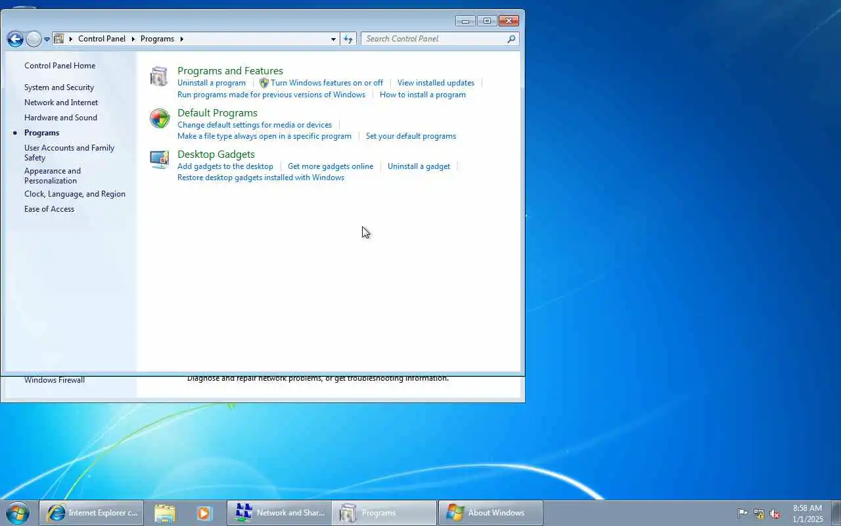This screenshot has width=841, height=526.
Task: Click the Forward navigation arrow button
Action: pyautogui.click(x=34, y=39)
